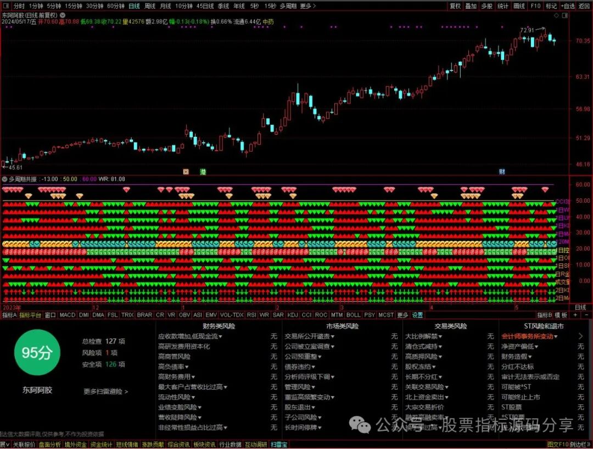
Task: Expand 大比例解禁 risk item
Action: 423,336
